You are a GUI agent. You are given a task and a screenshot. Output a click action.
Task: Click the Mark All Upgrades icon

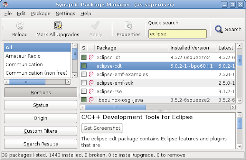click(58, 25)
